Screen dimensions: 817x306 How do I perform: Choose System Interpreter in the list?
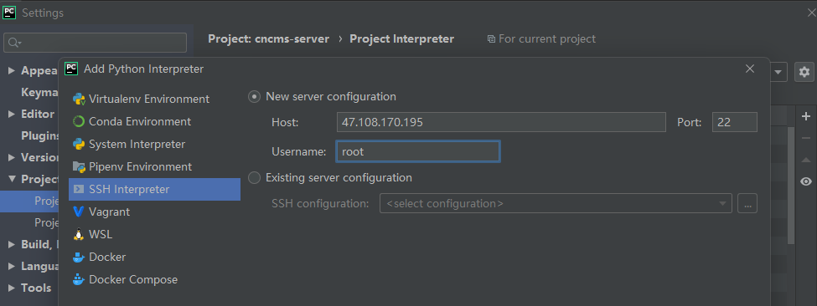point(154,144)
